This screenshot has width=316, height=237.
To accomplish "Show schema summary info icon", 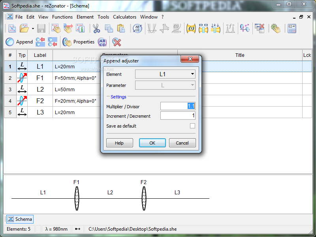I will pos(80,28).
